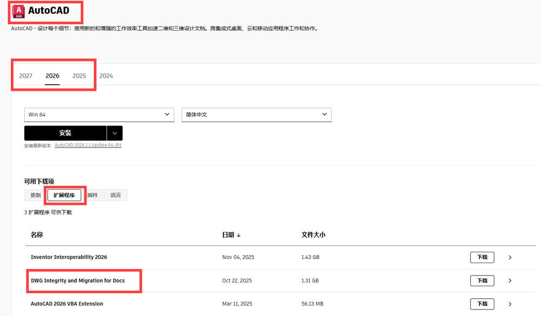Switch to the 2024 version tab
Screen dimensions: 541x316
click(x=106, y=76)
